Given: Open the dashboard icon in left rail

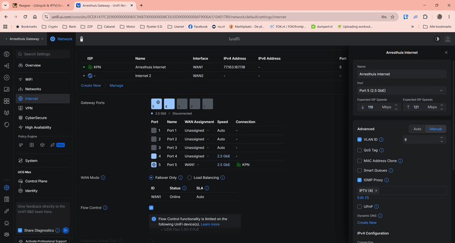Looking at the screenshot, I should click(6, 54).
